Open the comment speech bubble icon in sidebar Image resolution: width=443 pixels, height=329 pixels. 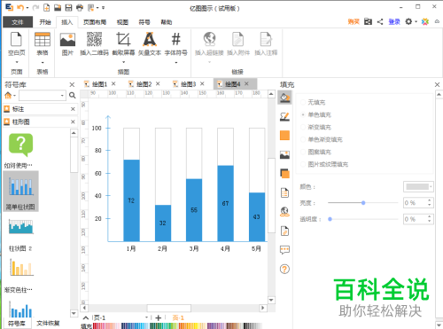[x=284, y=250]
